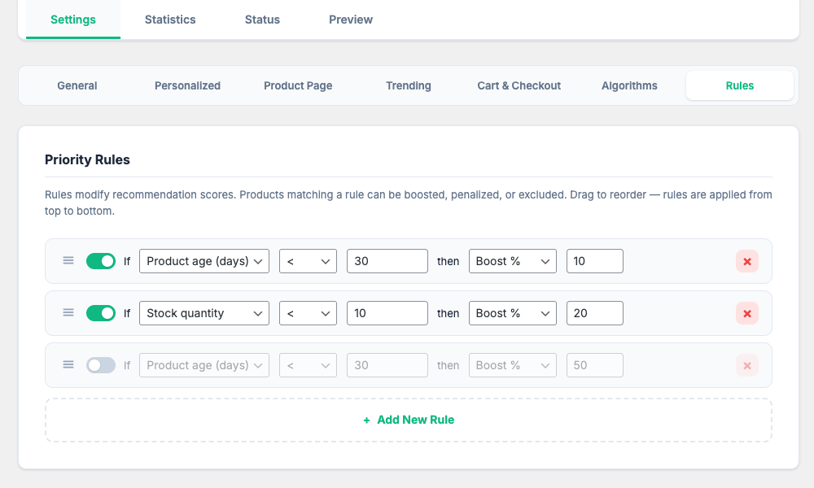Open the comparison operator dropdown for Stock quantity
Image resolution: width=814 pixels, height=488 pixels.
point(308,313)
